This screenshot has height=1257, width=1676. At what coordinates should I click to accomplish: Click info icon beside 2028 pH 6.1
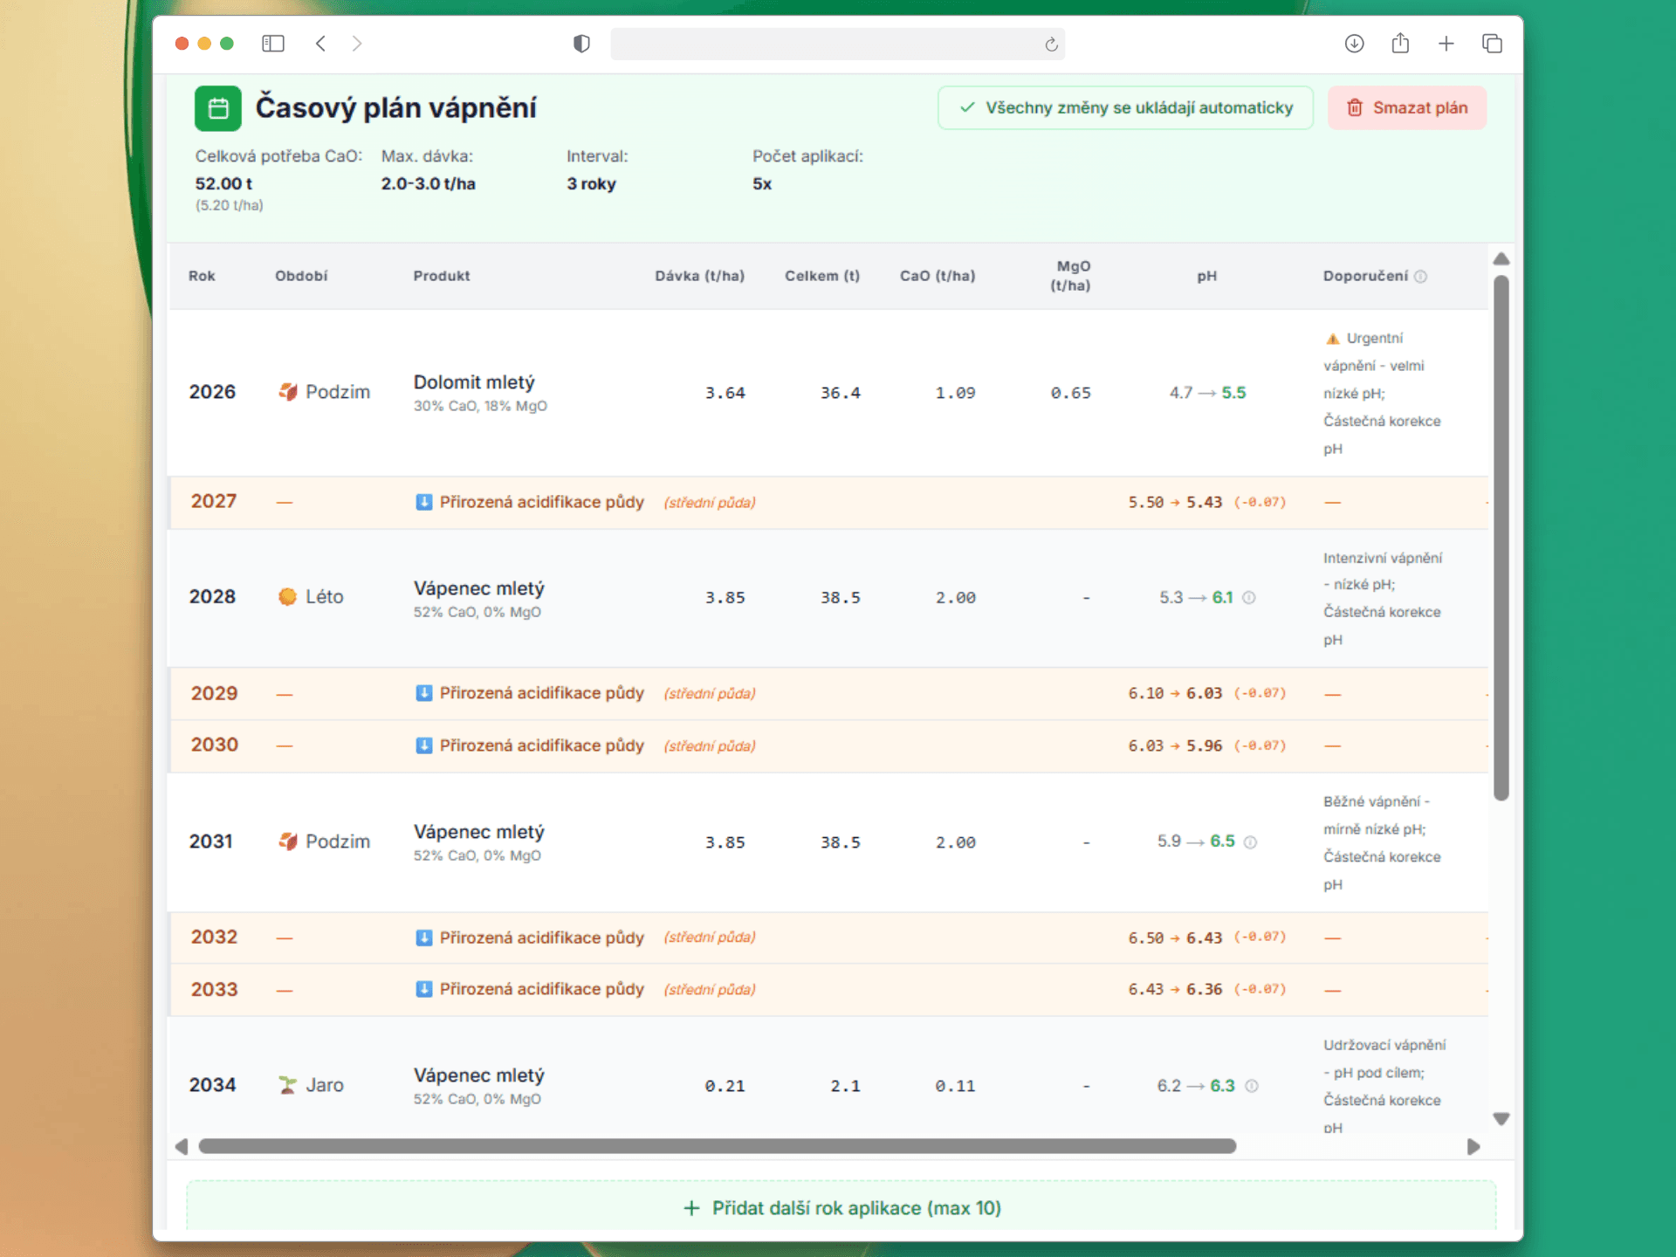tap(1249, 598)
